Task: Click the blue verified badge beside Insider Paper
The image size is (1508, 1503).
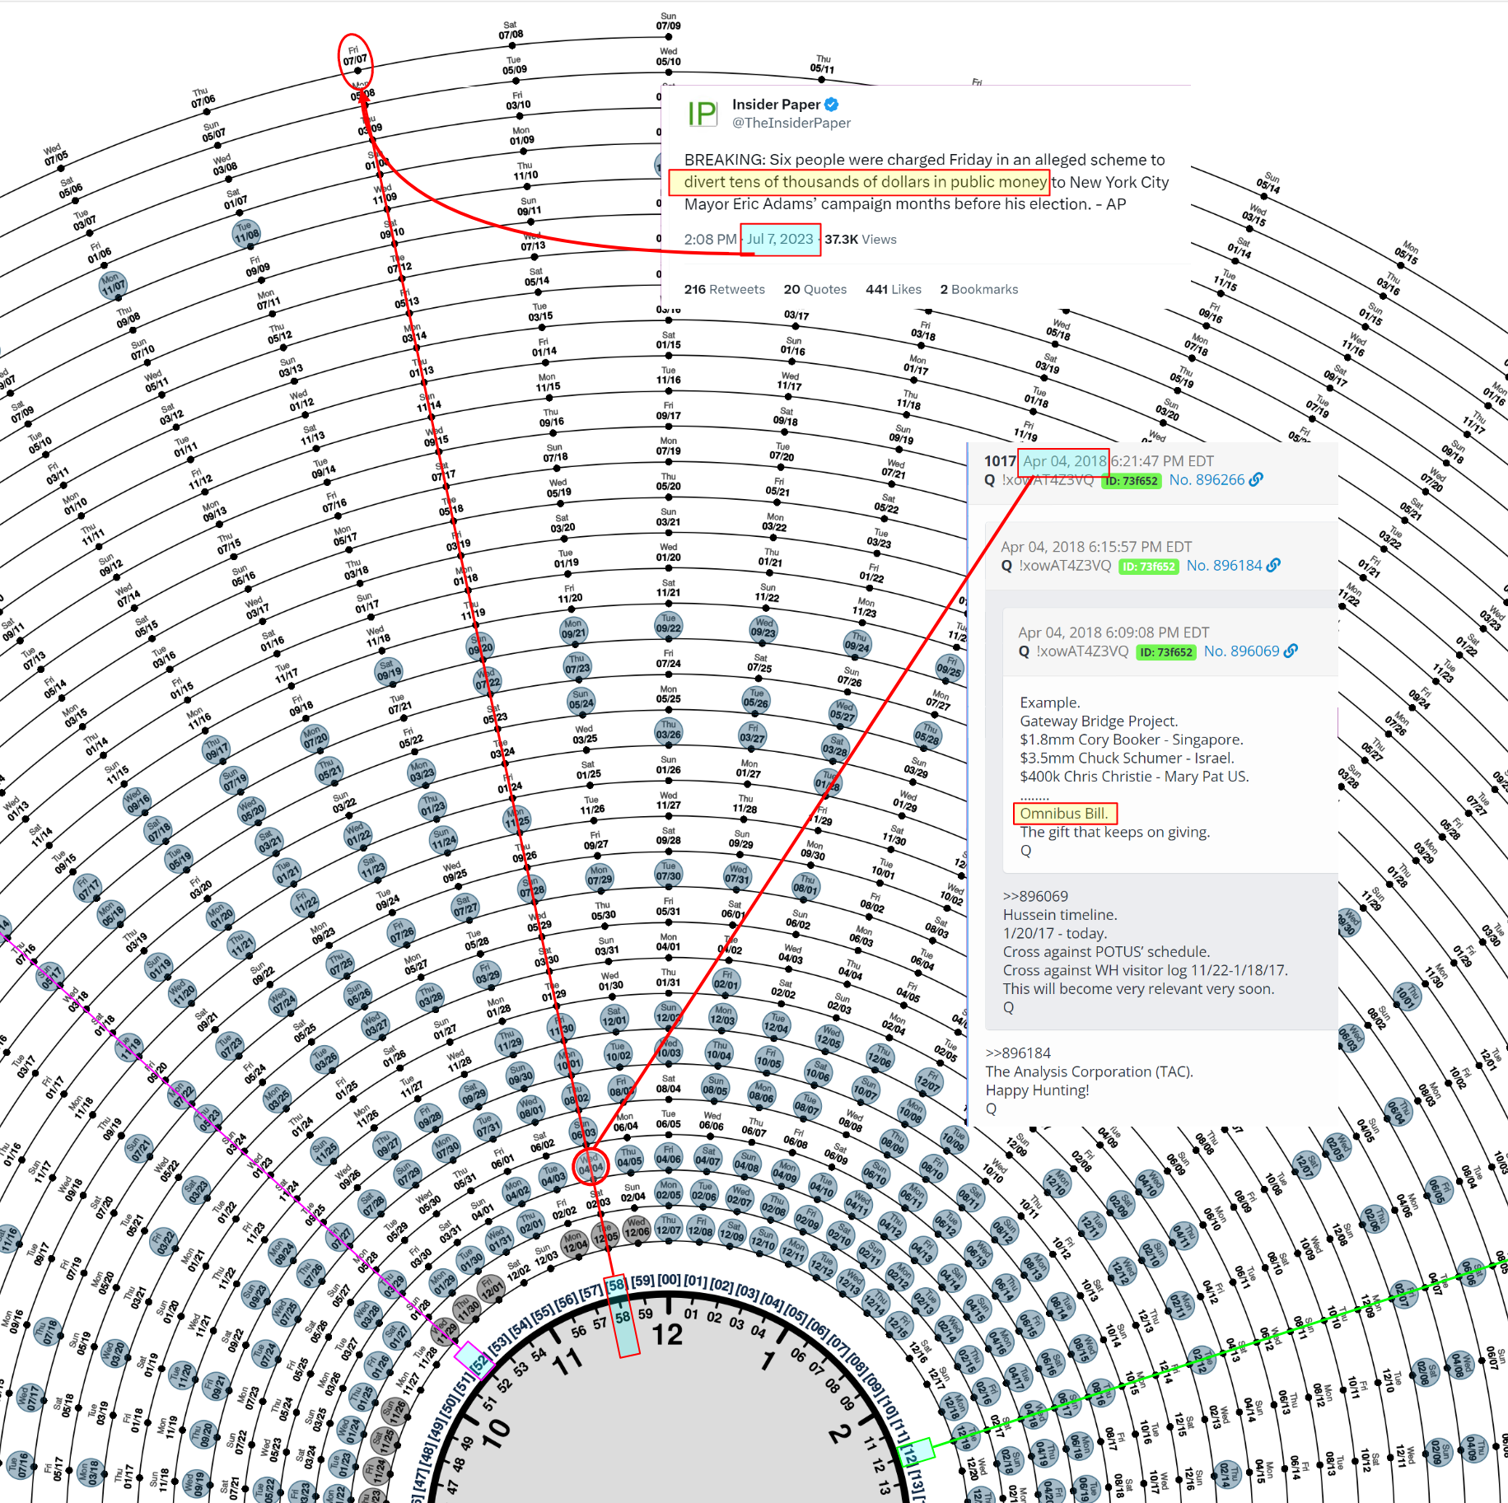Action: 832,105
